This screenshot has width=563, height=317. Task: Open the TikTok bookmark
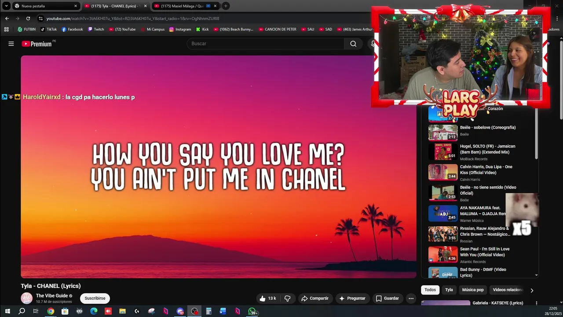pos(49,29)
